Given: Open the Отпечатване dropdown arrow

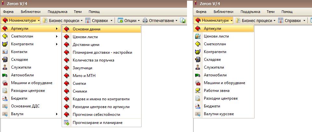Looking at the screenshot, I should click(x=177, y=21).
